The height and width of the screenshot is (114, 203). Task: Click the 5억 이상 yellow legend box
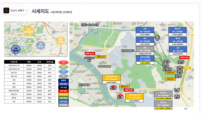63,94
